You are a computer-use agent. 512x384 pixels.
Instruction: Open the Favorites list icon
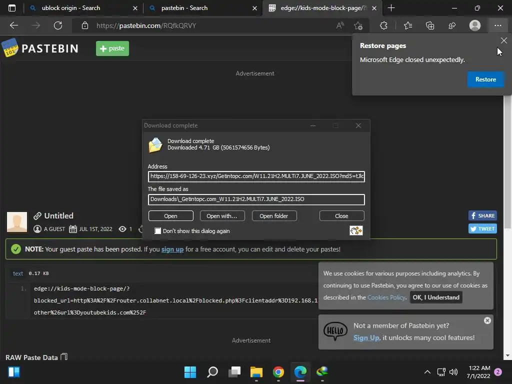tap(408, 25)
